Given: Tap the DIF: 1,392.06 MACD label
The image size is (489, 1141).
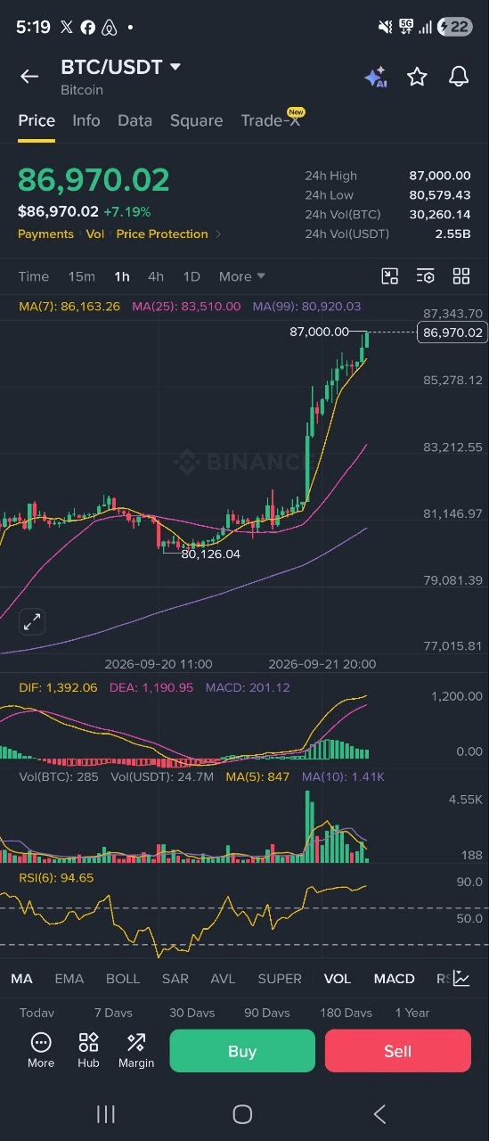Looking at the screenshot, I should coord(58,688).
